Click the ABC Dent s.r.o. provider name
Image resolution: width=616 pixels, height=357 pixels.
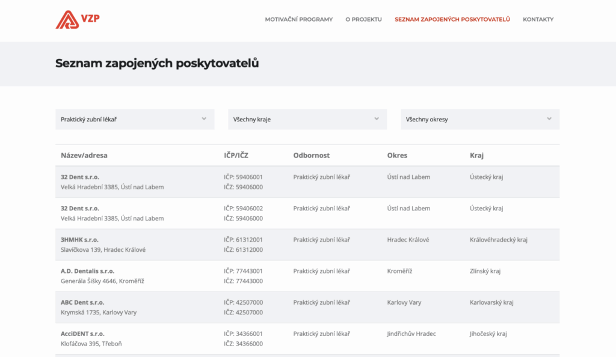click(82, 302)
